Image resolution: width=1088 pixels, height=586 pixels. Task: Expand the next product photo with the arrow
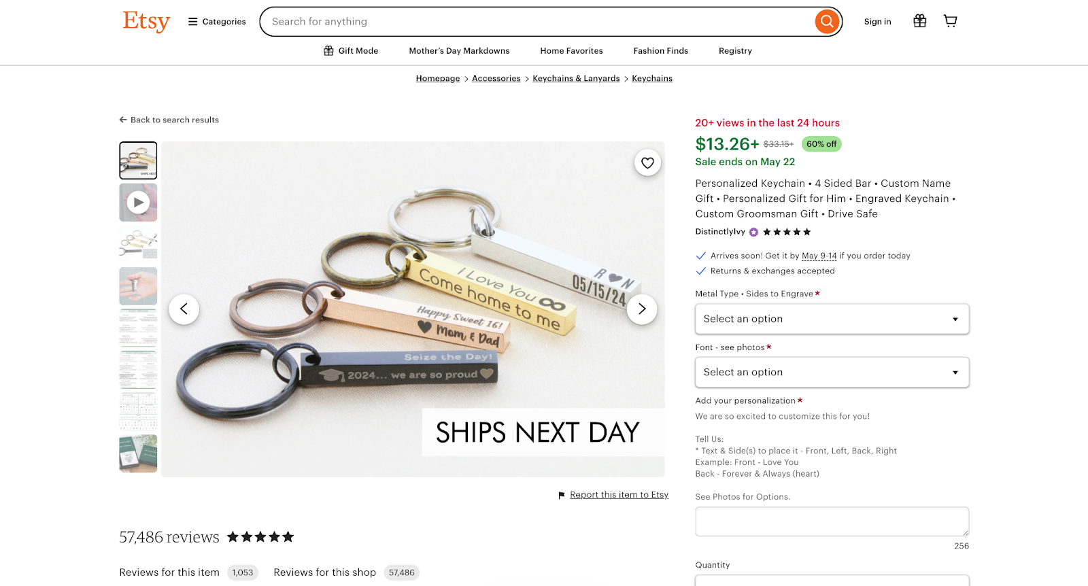pos(641,309)
